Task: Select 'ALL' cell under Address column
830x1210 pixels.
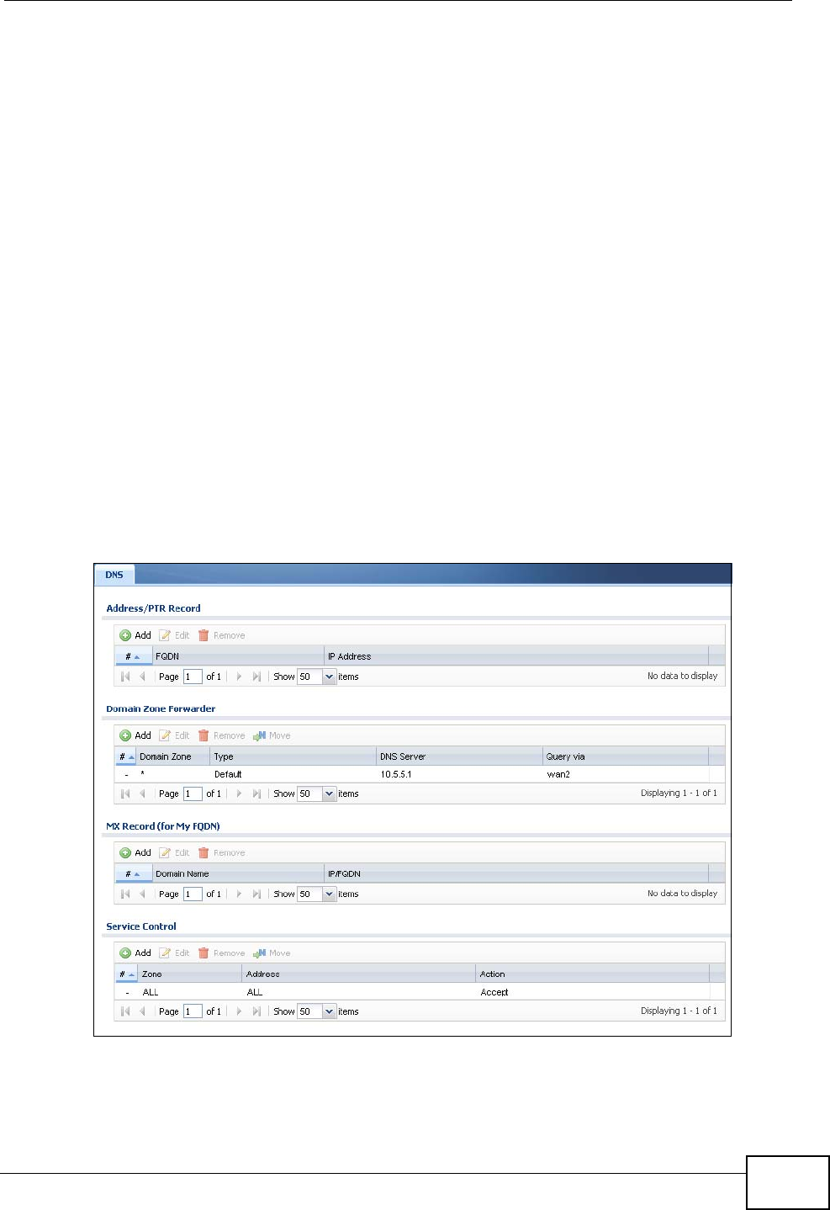Action: tap(359, 992)
